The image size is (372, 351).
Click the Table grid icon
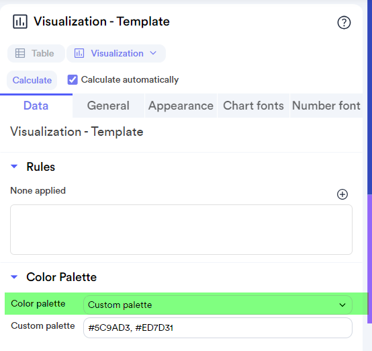(x=20, y=53)
